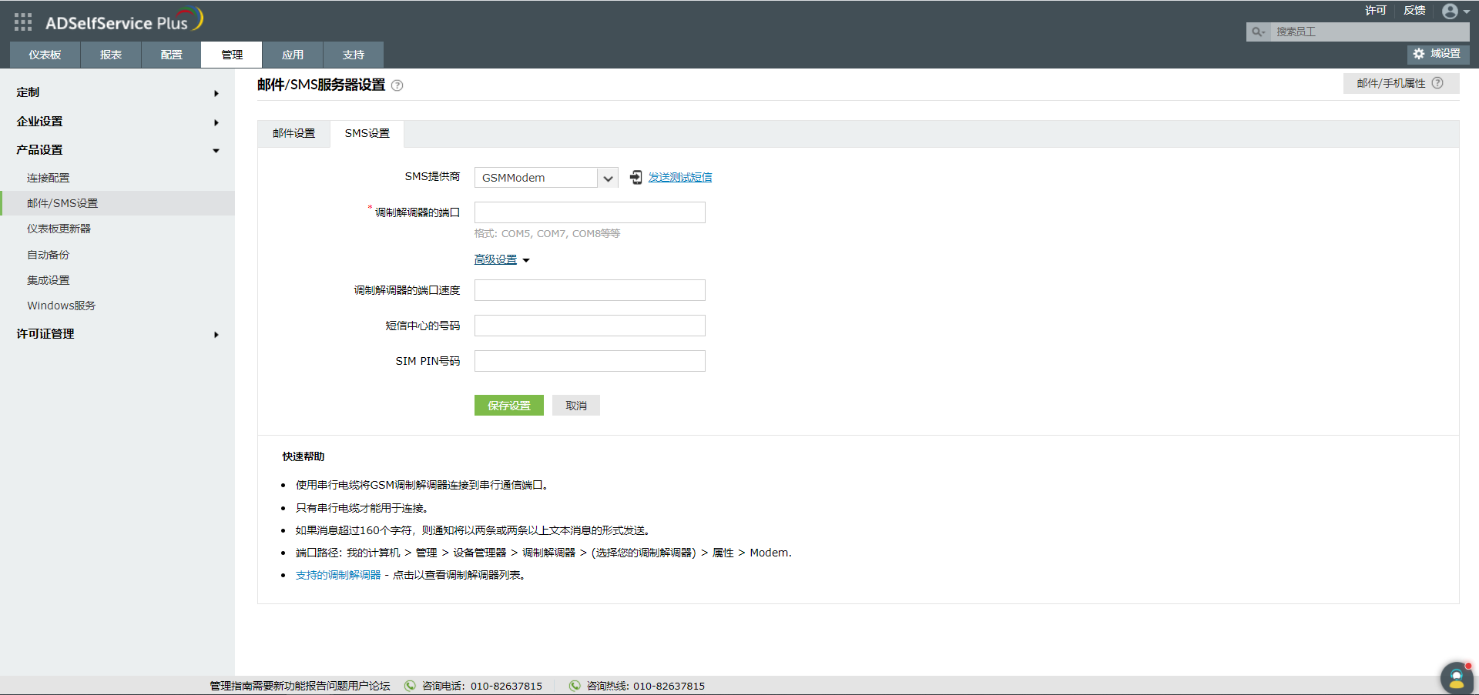Click help icon beside 邮件/手机属性
Screen dimensions: 1479x695
point(1437,83)
